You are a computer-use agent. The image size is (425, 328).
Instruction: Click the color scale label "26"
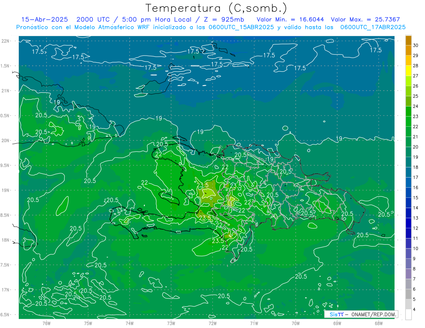coord(416,86)
